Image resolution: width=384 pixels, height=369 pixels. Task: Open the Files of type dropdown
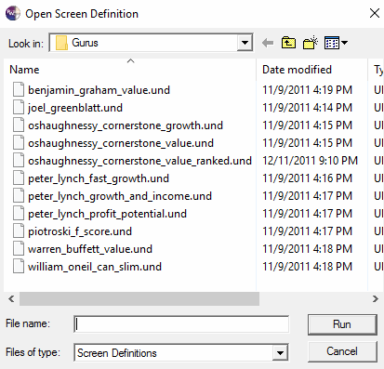coord(280,352)
